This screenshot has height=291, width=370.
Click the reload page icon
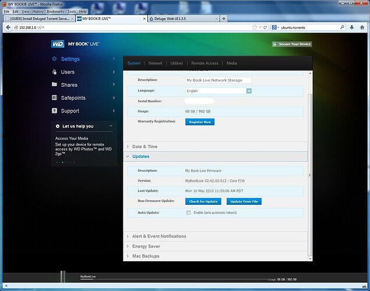tap(265, 27)
